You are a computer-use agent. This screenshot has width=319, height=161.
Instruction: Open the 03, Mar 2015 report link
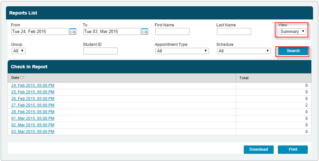33,132
